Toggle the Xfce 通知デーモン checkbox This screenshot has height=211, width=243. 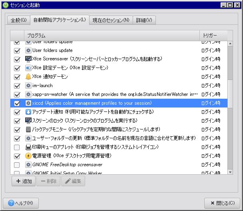17,77
